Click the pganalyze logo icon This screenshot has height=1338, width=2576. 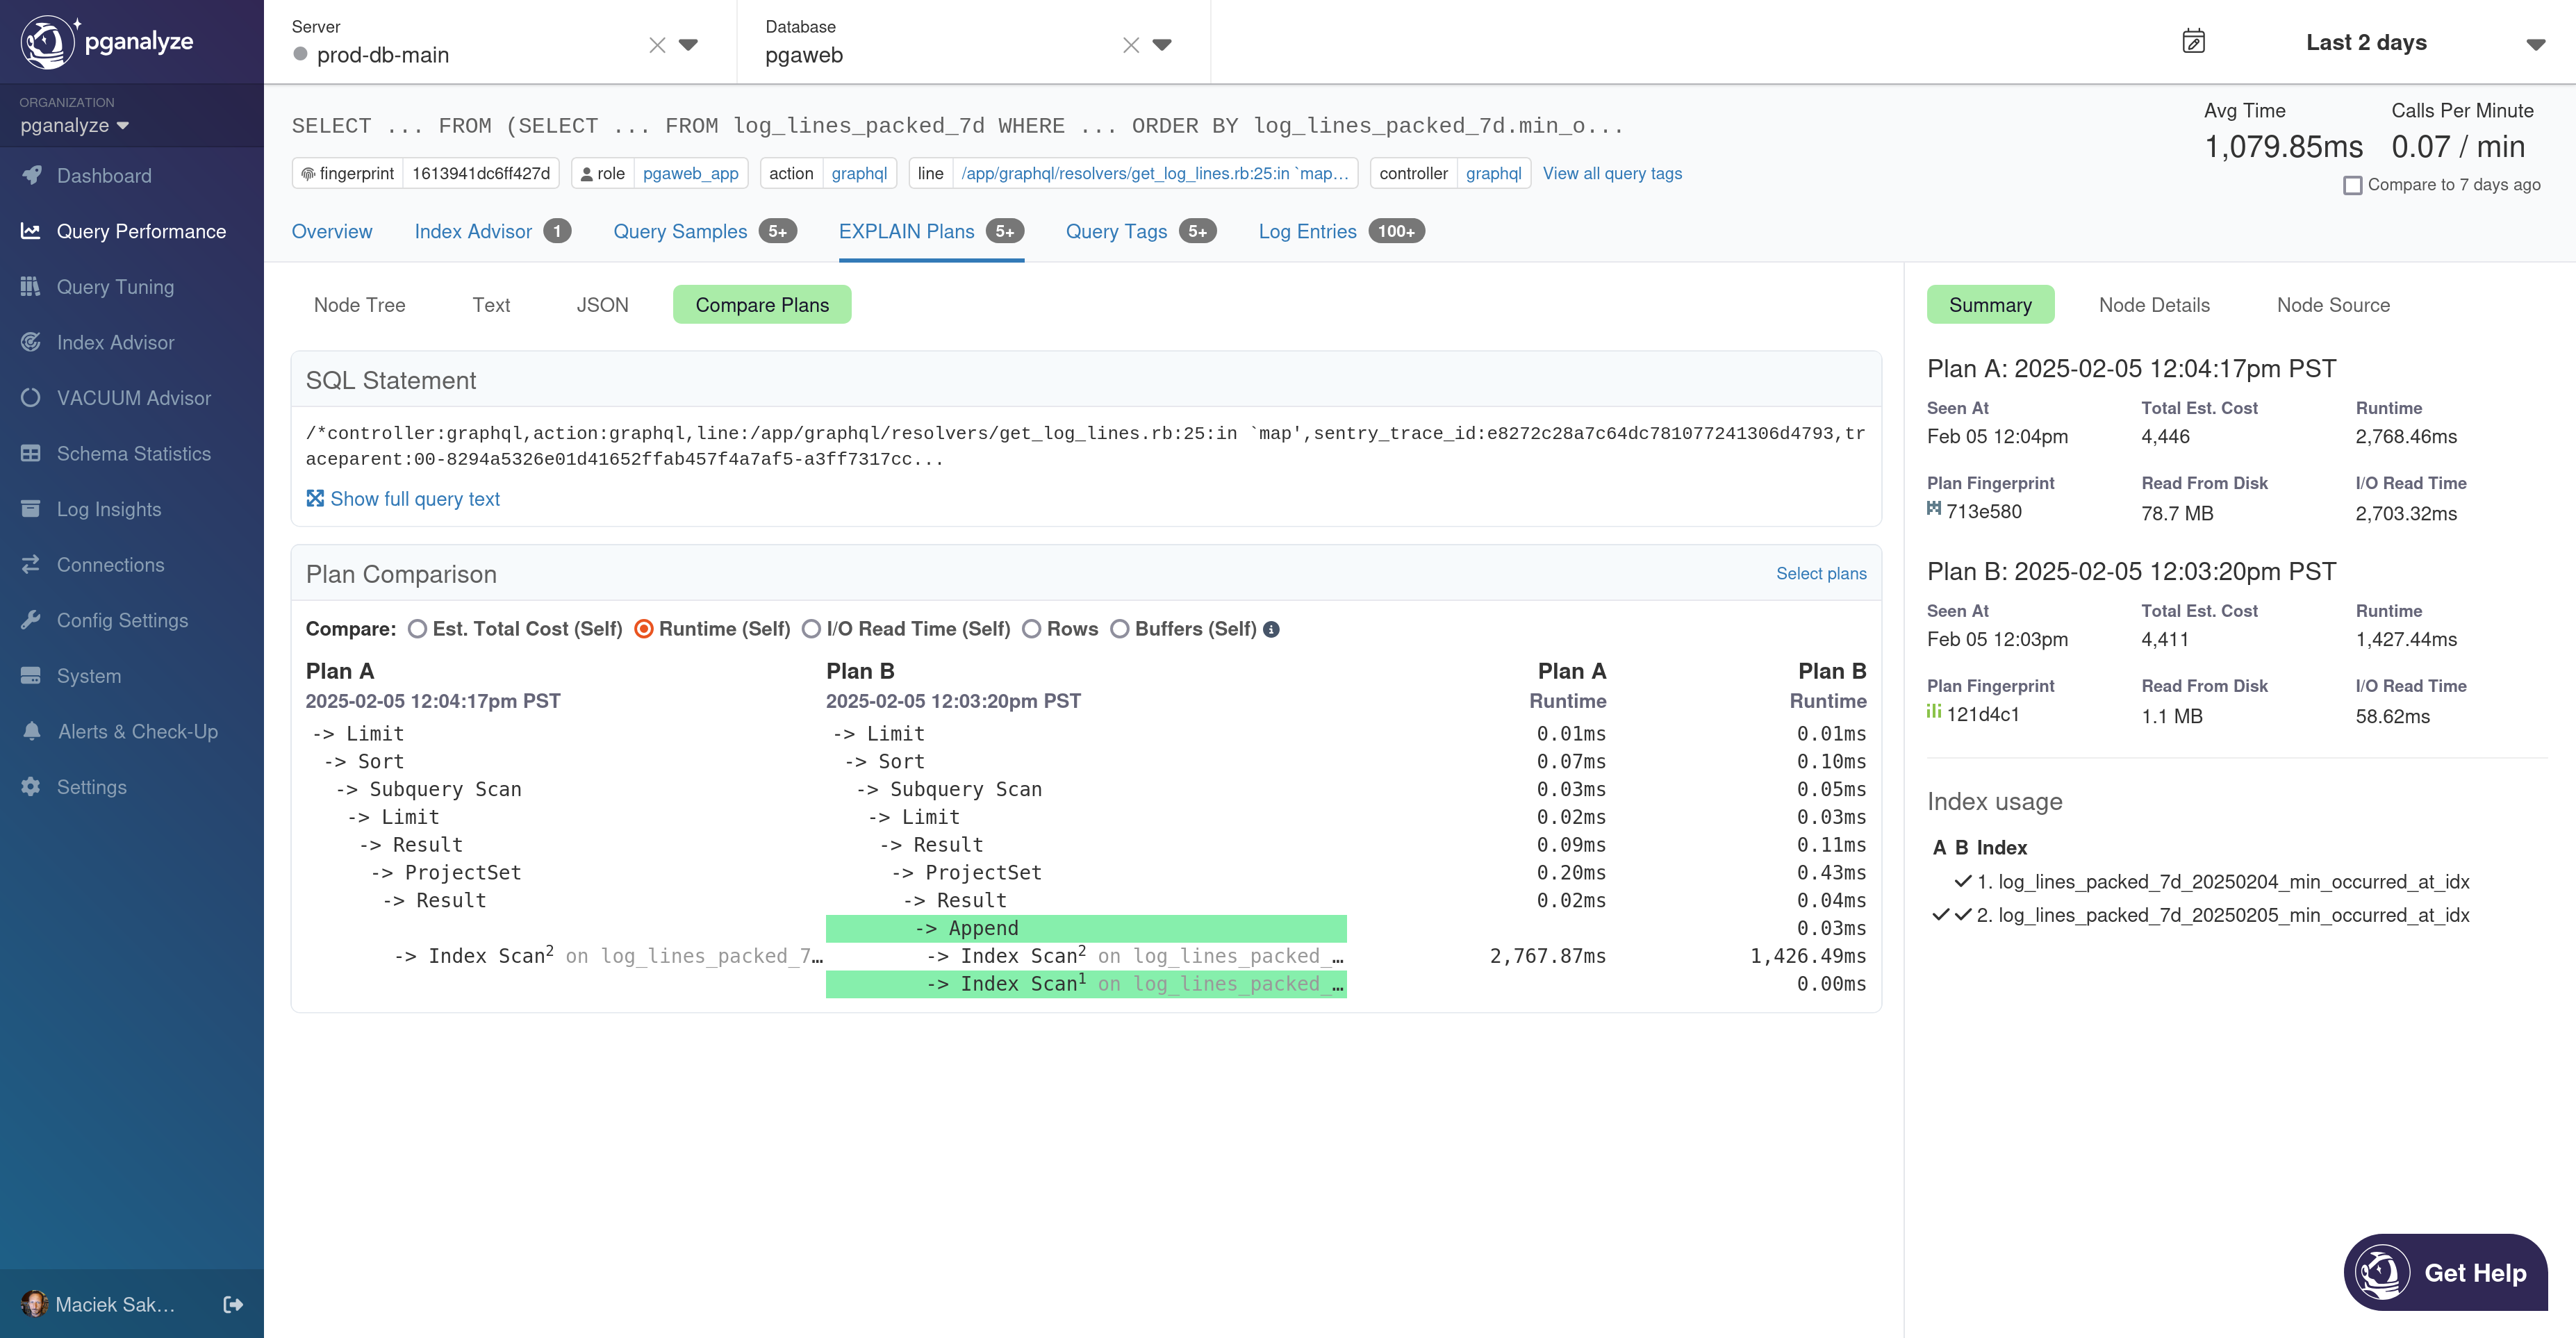click(46, 41)
